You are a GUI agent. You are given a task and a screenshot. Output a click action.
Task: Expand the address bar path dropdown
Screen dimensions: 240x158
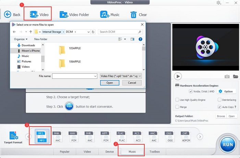coord(88,32)
